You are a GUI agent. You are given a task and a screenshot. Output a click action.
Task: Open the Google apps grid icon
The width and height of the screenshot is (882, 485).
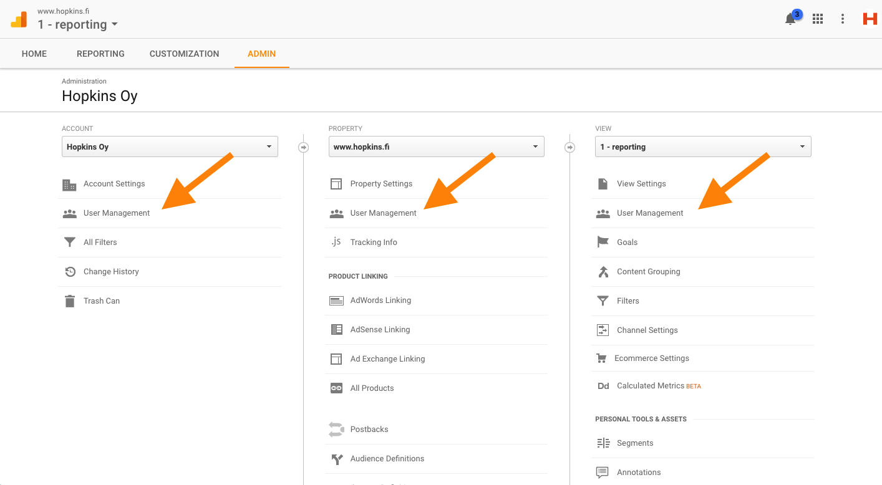[x=818, y=19]
